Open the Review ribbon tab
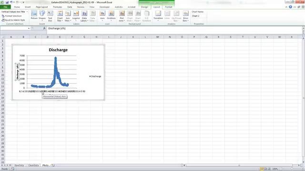 [81, 7]
